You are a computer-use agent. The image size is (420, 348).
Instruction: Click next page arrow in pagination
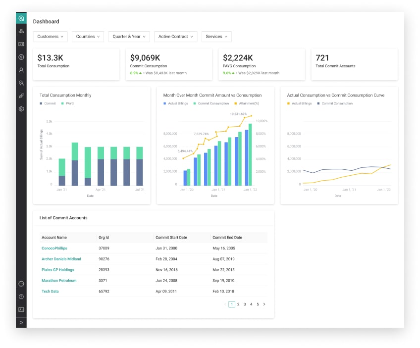[x=264, y=304]
